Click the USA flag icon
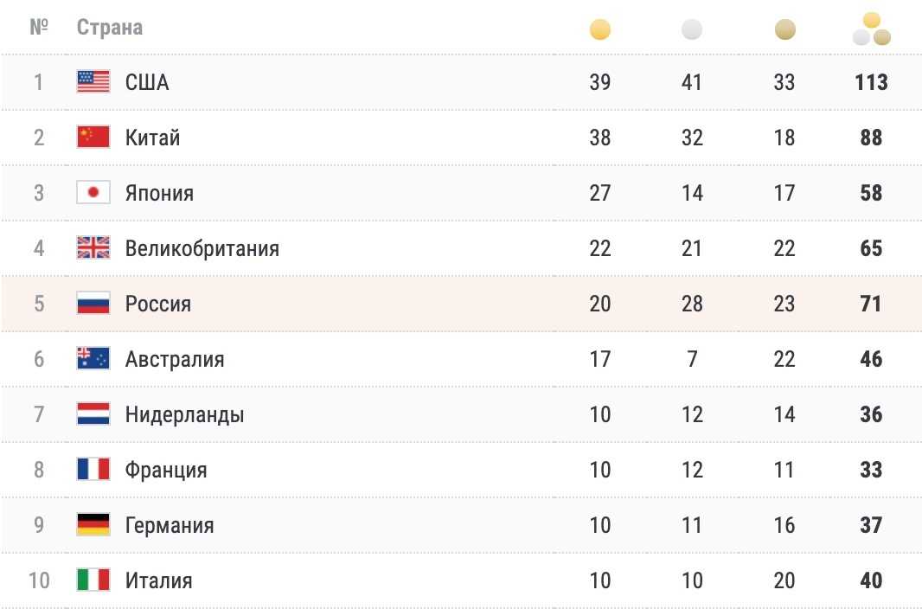This screenshot has height=609, width=922. [x=93, y=82]
